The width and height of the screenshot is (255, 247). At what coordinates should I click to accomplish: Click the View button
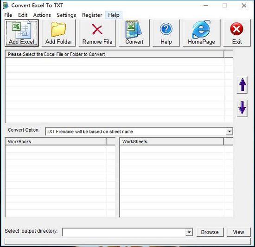[x=238, y=232]
